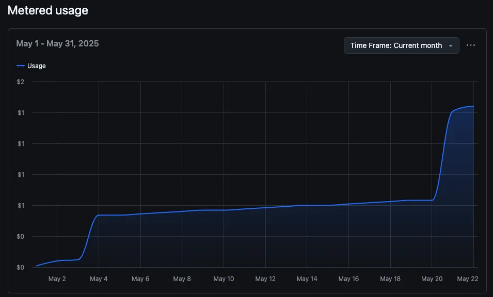This screenshot has height=297, width=493.
Task: Select the May 1 - May 31, 2025 date range text
Action: [57, 44]
